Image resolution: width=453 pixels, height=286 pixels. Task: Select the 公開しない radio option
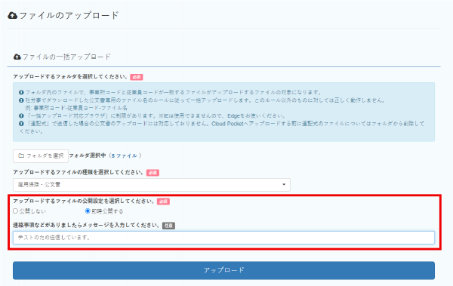16,211
